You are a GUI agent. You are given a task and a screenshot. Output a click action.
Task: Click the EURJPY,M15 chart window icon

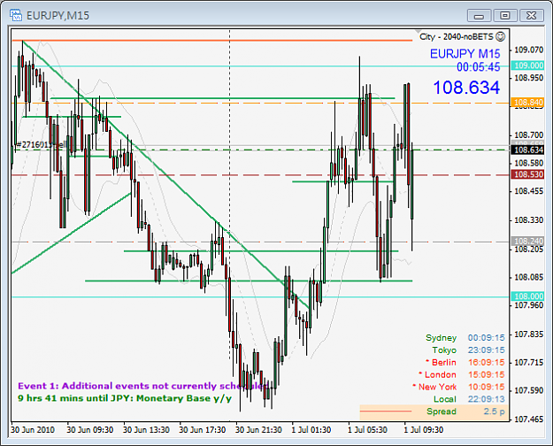[16, 15]
